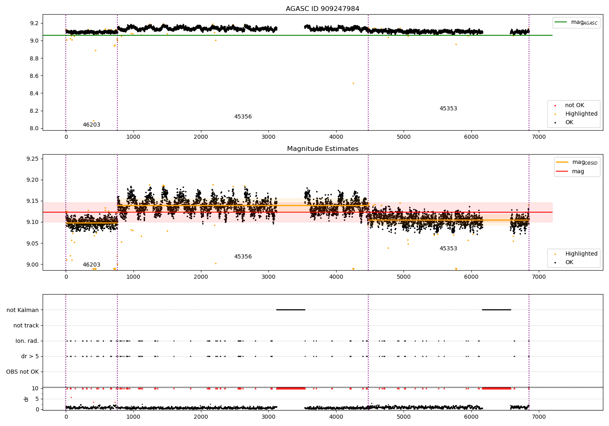Screen dimensions: 609x426
Task: Click the 'not track' axis label
Action: pyautogui.click(x=26, y=325)
